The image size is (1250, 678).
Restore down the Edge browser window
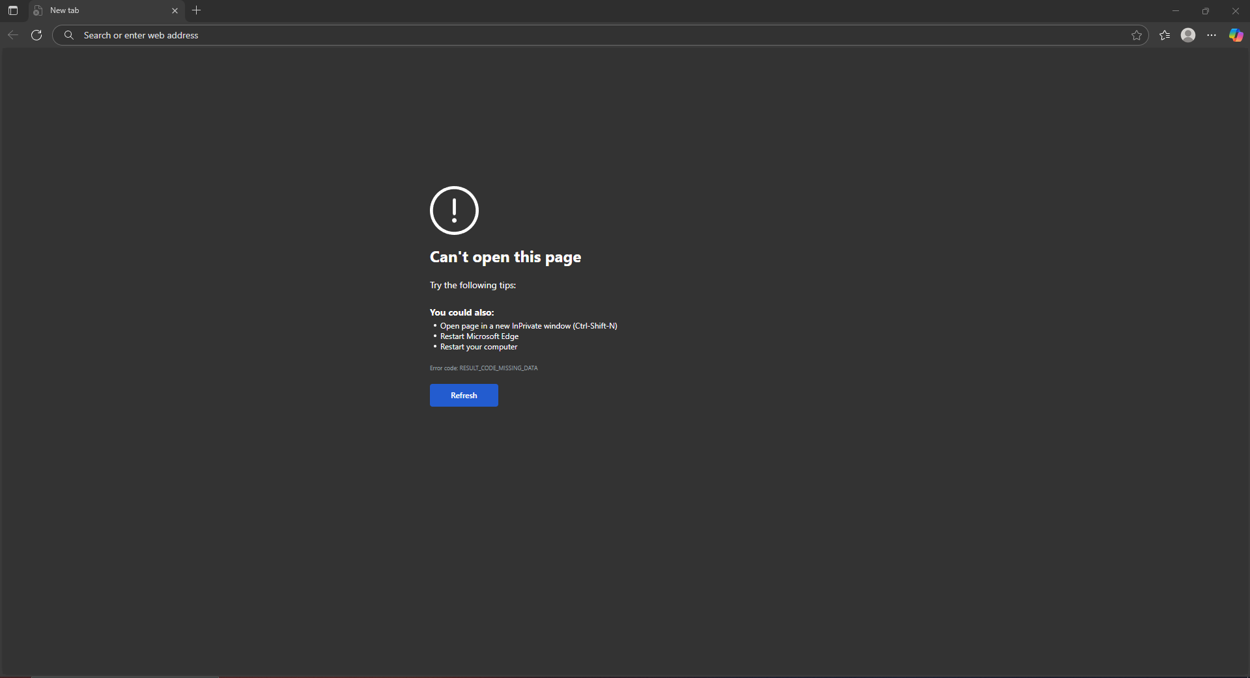click(x=1206, y=10)
